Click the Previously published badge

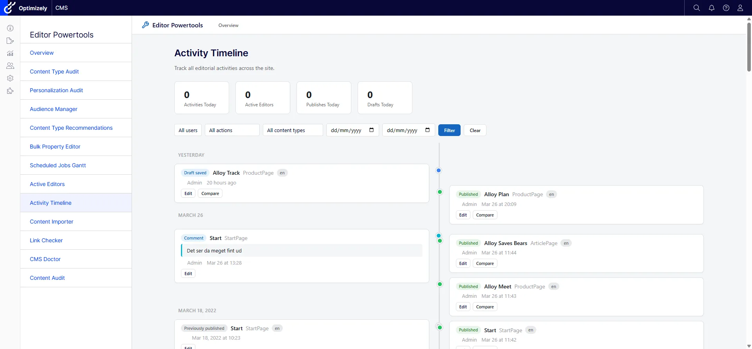click(x=204, y=328)
